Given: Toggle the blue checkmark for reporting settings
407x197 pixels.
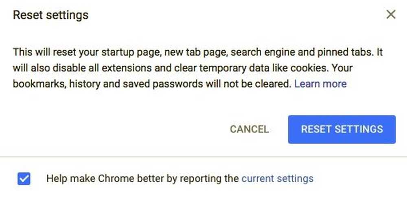Looking at the screenshot, I should (24, 179).
